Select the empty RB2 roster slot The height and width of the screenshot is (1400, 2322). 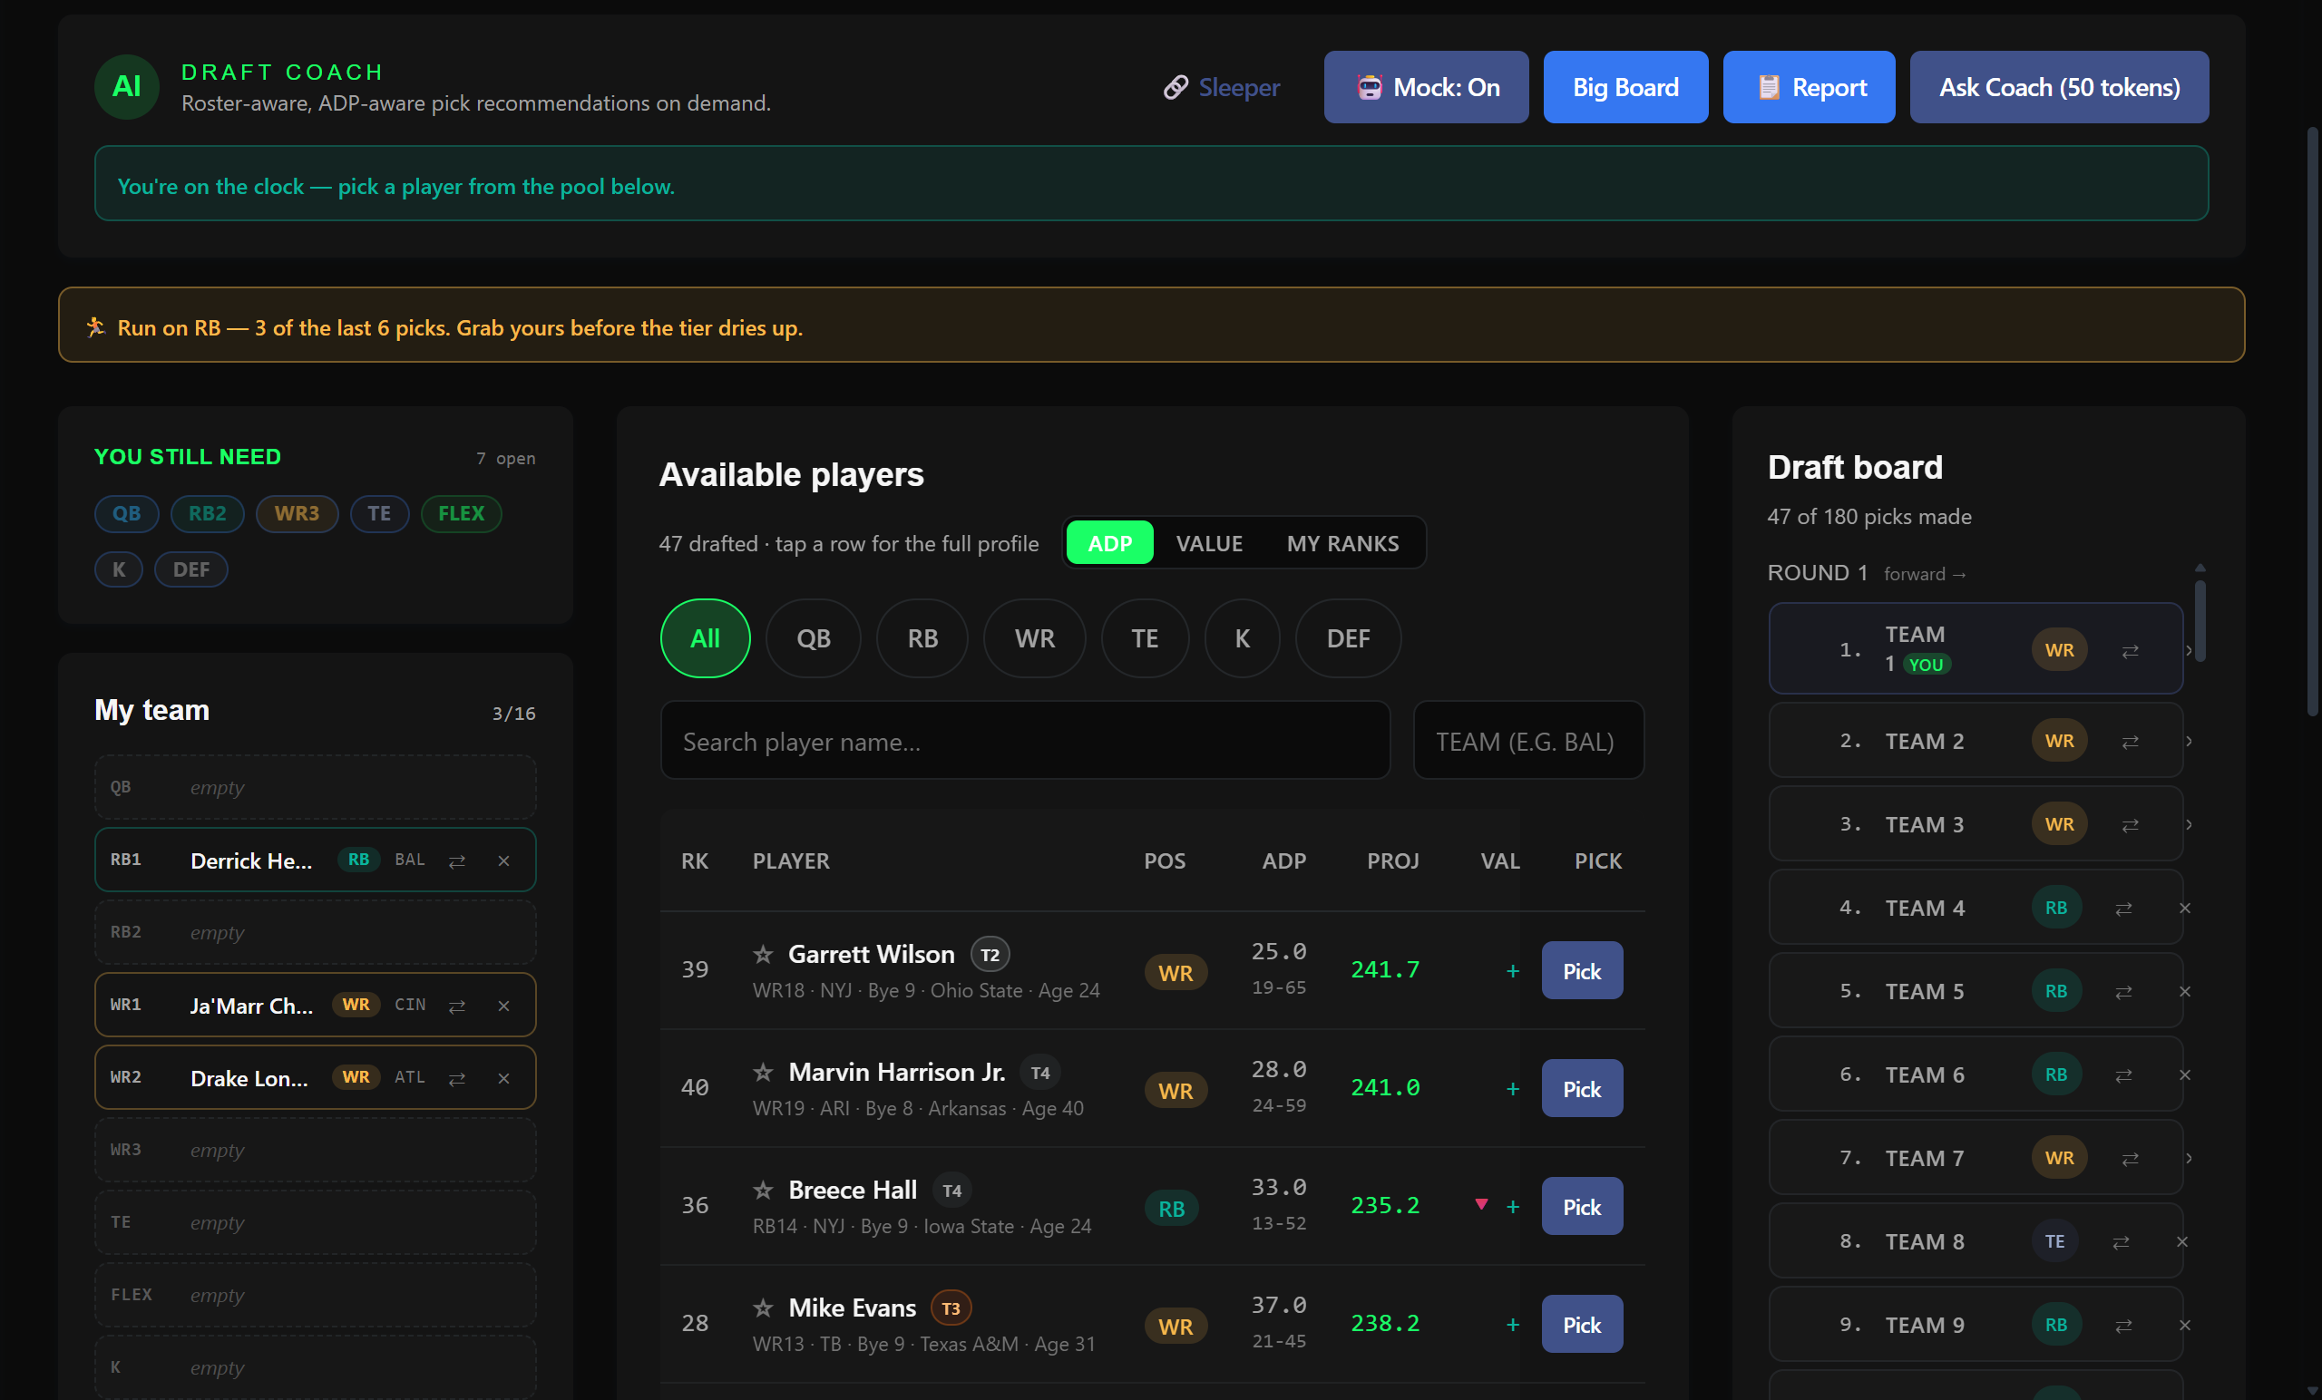316,933
